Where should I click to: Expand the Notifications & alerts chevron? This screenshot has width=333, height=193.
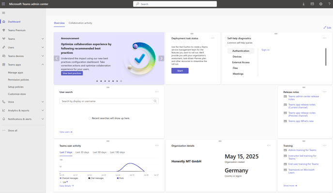click(x=43, y=119)
